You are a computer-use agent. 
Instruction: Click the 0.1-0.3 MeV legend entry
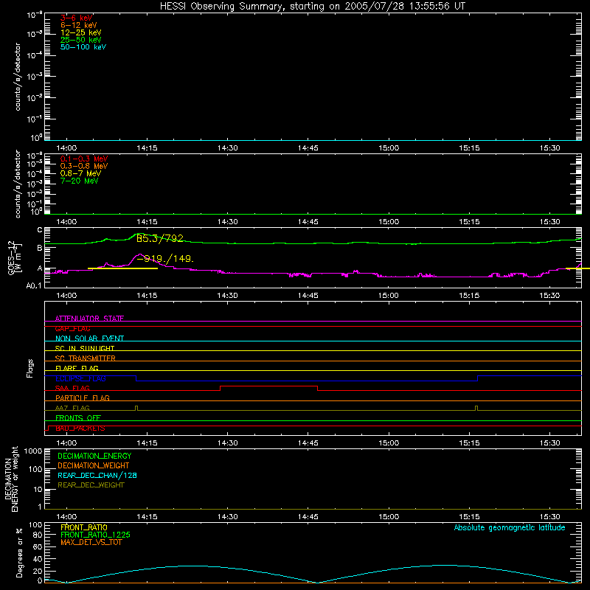[x=84, y=159]
